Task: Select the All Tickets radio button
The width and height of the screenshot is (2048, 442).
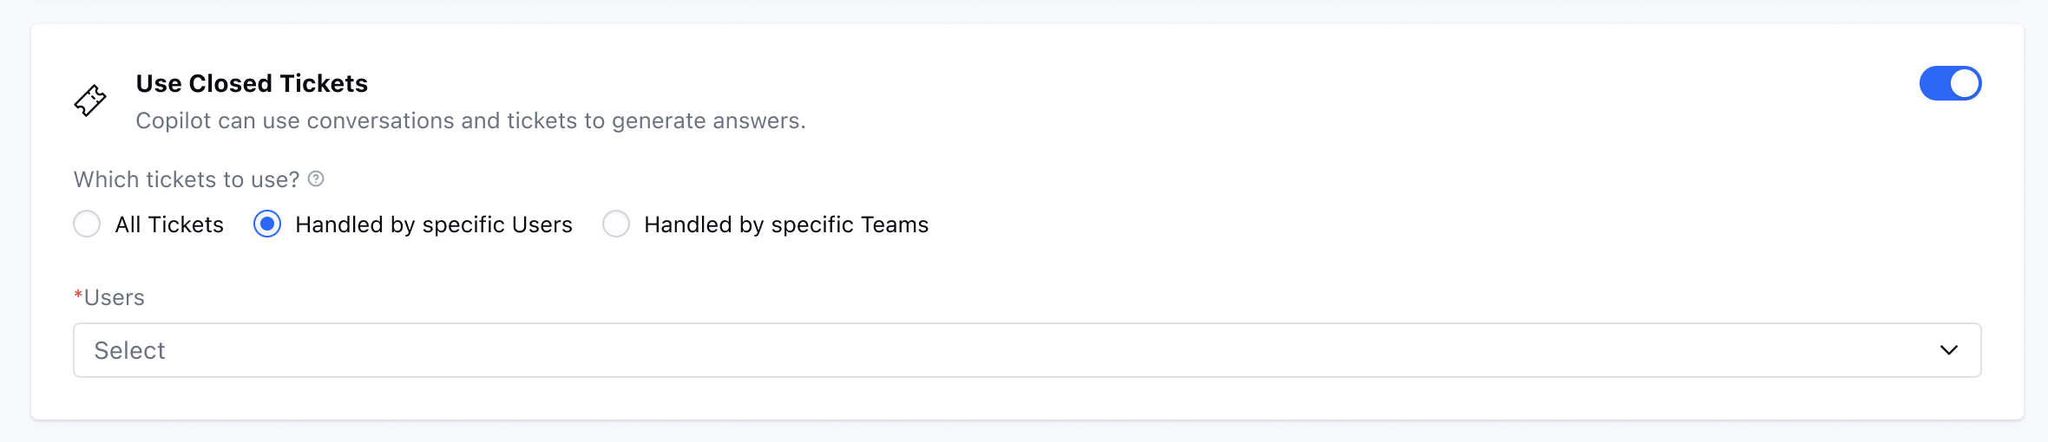Action: pos(87,224)
